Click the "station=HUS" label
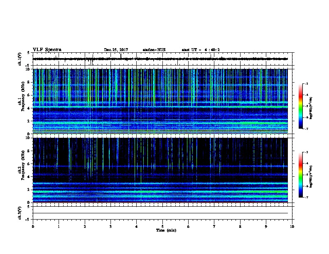The width and height of the screenshot is (329, 254). pyautogui.click(x=154, y=50)
